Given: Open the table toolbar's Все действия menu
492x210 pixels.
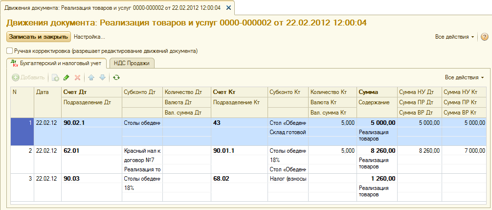Looking at the screenshot, I should 465,77.
